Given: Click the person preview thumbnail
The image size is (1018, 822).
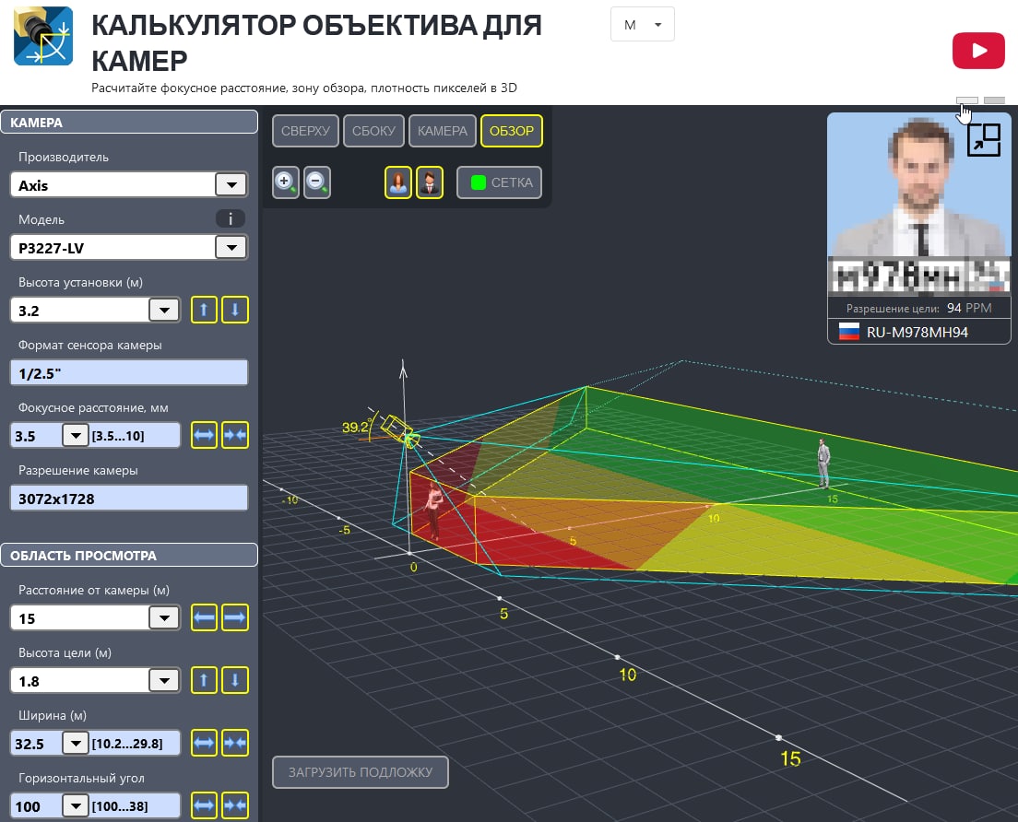Looking at the screenshot, I should coord(918,205).
